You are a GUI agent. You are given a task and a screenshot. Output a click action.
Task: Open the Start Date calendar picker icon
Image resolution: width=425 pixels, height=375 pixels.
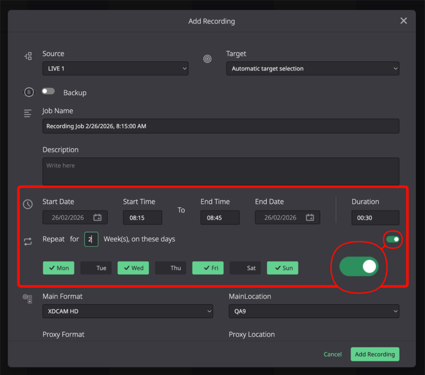click(x=98, y=217)
